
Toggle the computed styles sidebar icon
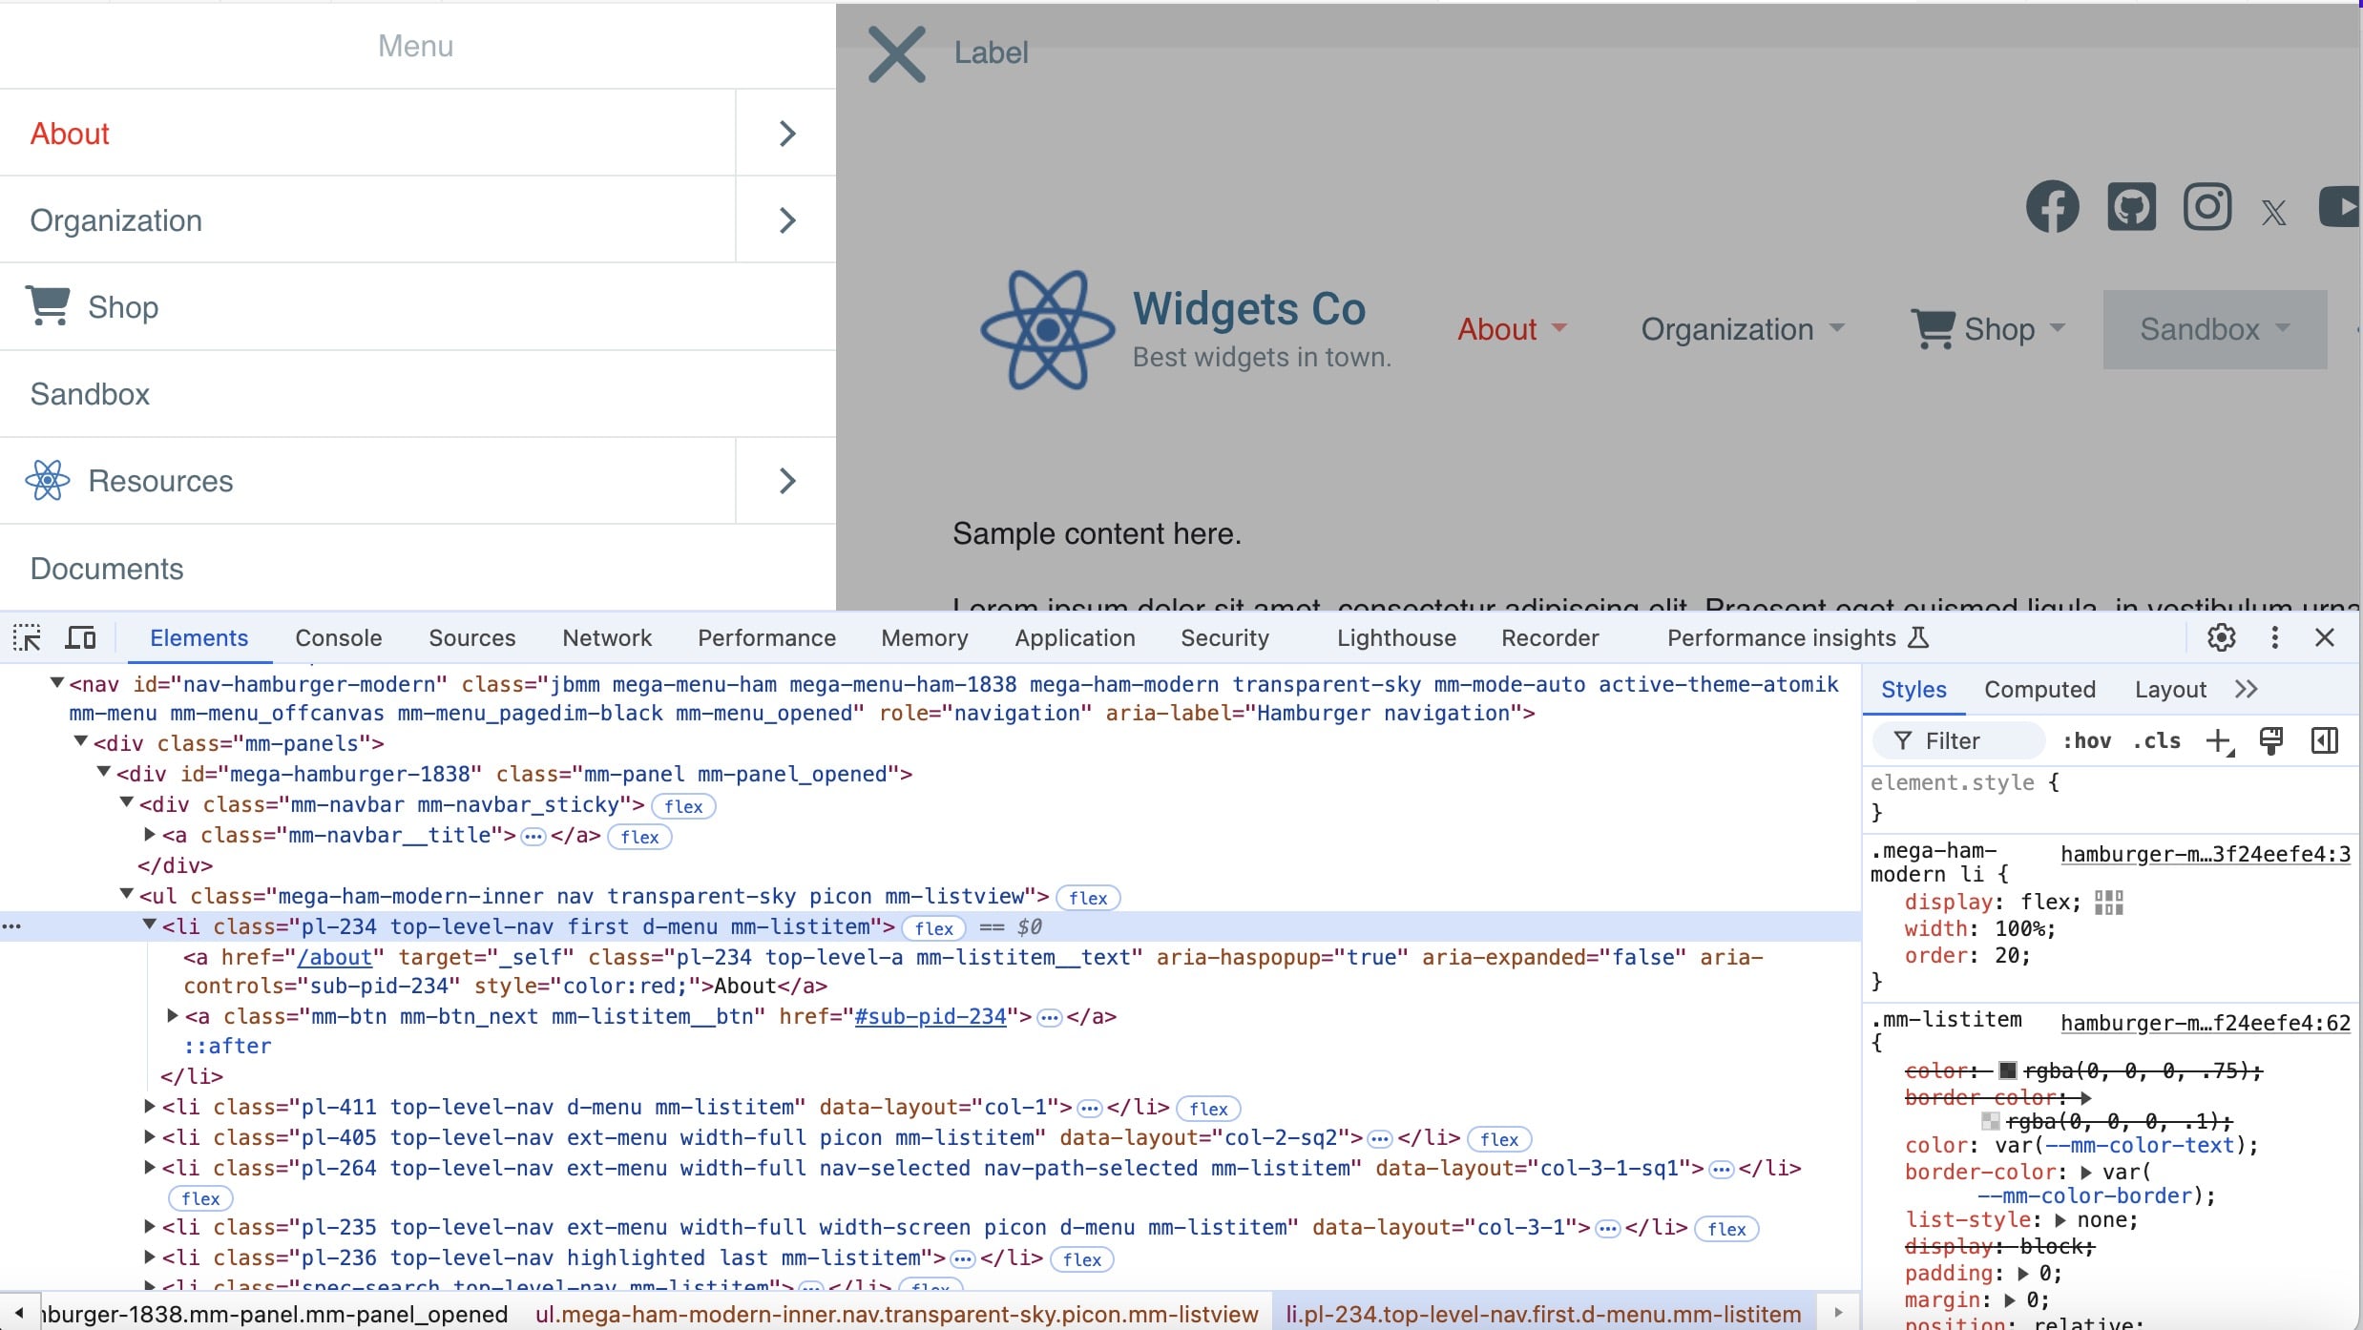(2324, 740)
